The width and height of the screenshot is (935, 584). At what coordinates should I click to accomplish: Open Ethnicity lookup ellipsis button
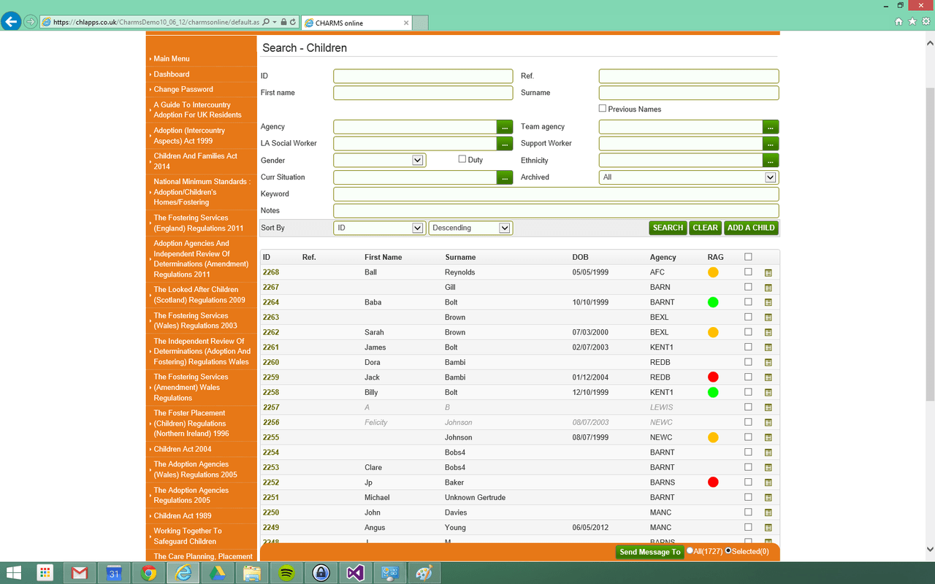(771, 161)
